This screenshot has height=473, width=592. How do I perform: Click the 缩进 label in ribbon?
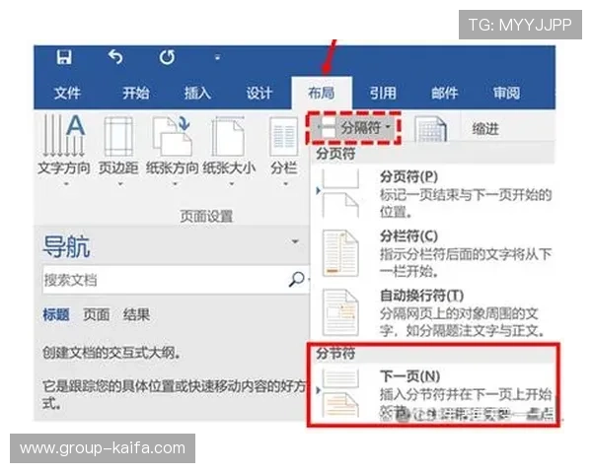coord(485,129)
